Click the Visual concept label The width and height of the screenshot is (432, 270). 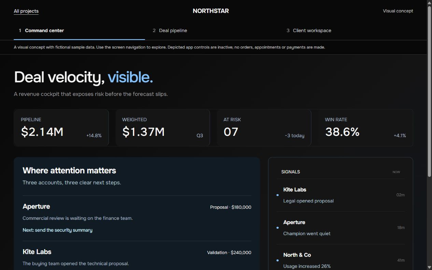398,11
